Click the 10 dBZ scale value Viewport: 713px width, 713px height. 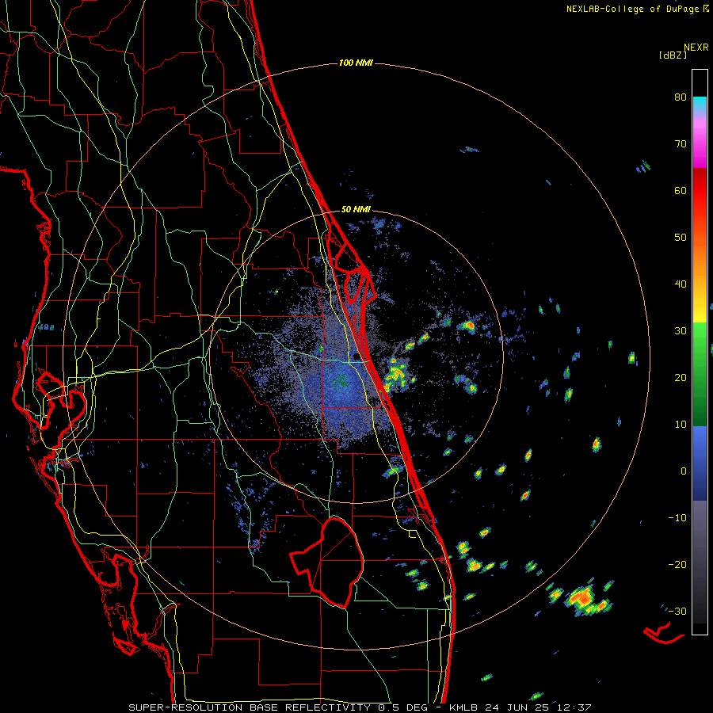[681, 425]
